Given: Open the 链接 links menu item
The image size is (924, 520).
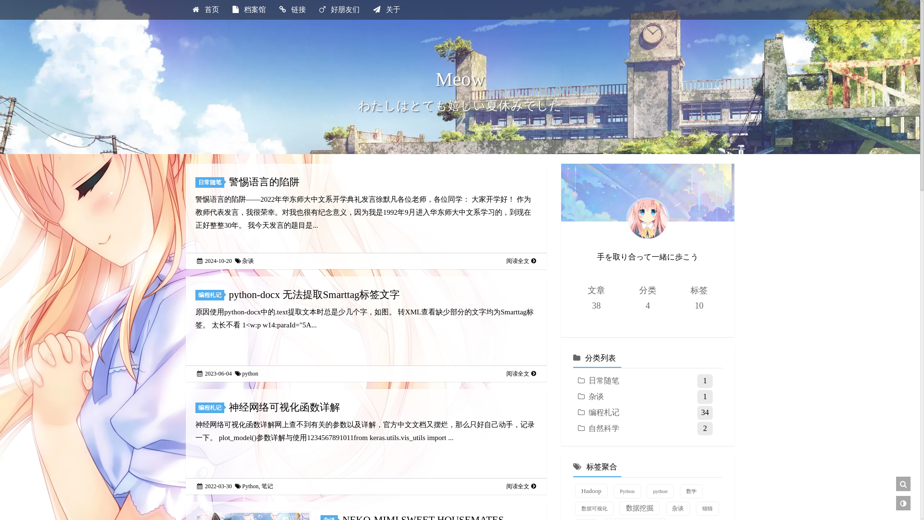Looking at the screenshot, I should tap(292, 10).
